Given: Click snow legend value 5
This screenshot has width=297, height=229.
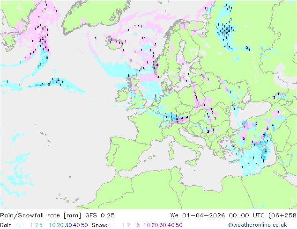Looking at the screenshot, I should [138, 225].
